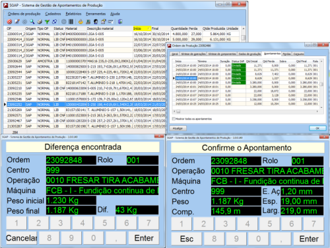Switch to the Geral tab
330x248 pixels.
coord(175,54)
